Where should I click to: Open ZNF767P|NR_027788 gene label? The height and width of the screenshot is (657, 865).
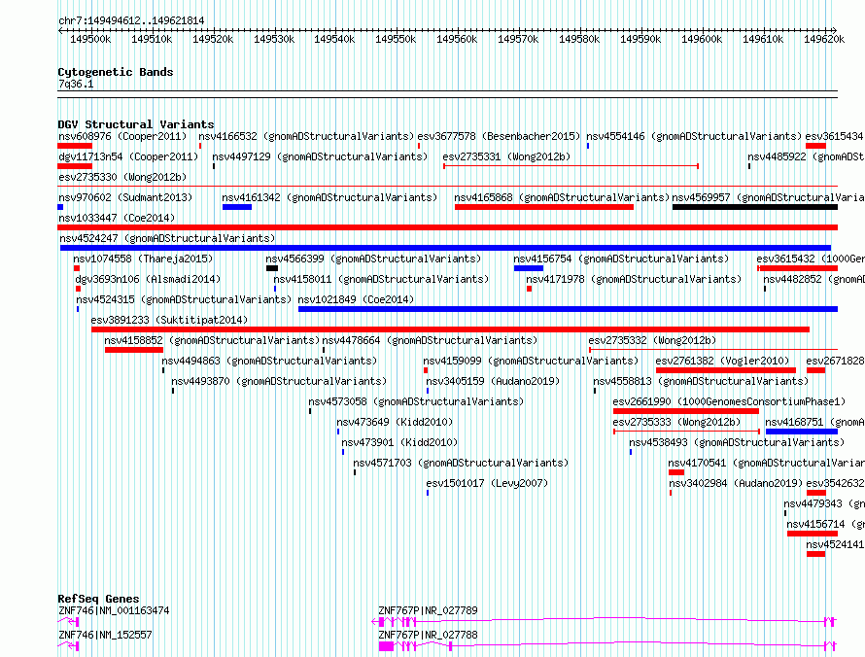(428, 635)
